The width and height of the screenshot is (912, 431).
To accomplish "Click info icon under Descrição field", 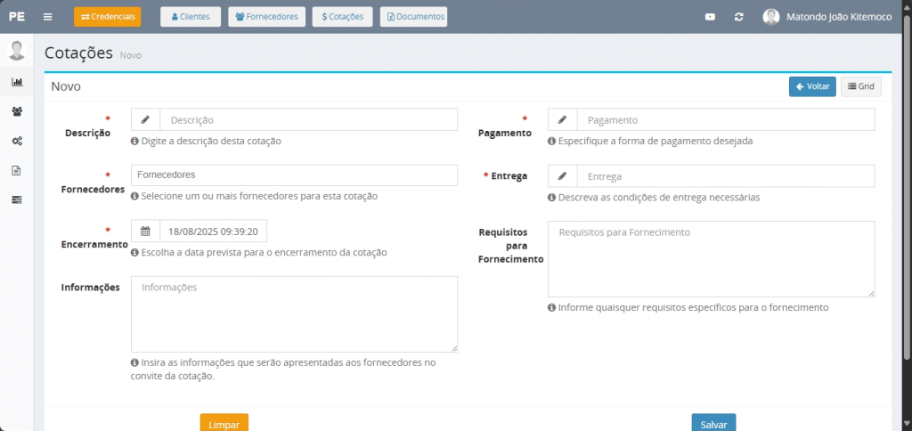I will (x=135, y=141).
